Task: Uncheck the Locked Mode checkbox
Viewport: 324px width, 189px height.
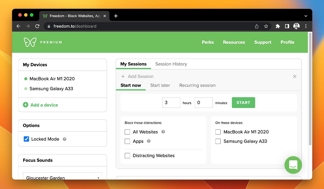Action: point(26,139)
